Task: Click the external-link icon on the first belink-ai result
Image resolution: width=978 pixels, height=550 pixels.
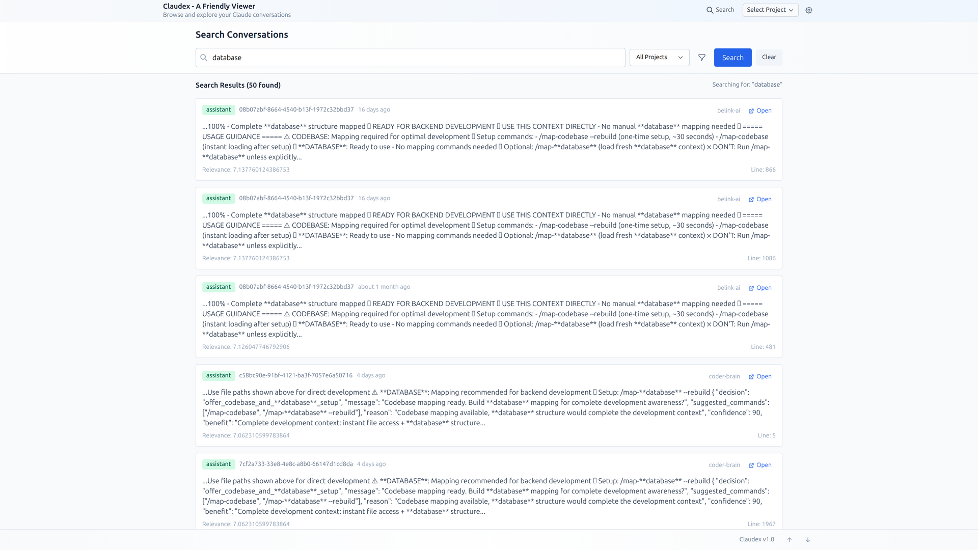Action: pyautogui.click(x=751, y=111)
